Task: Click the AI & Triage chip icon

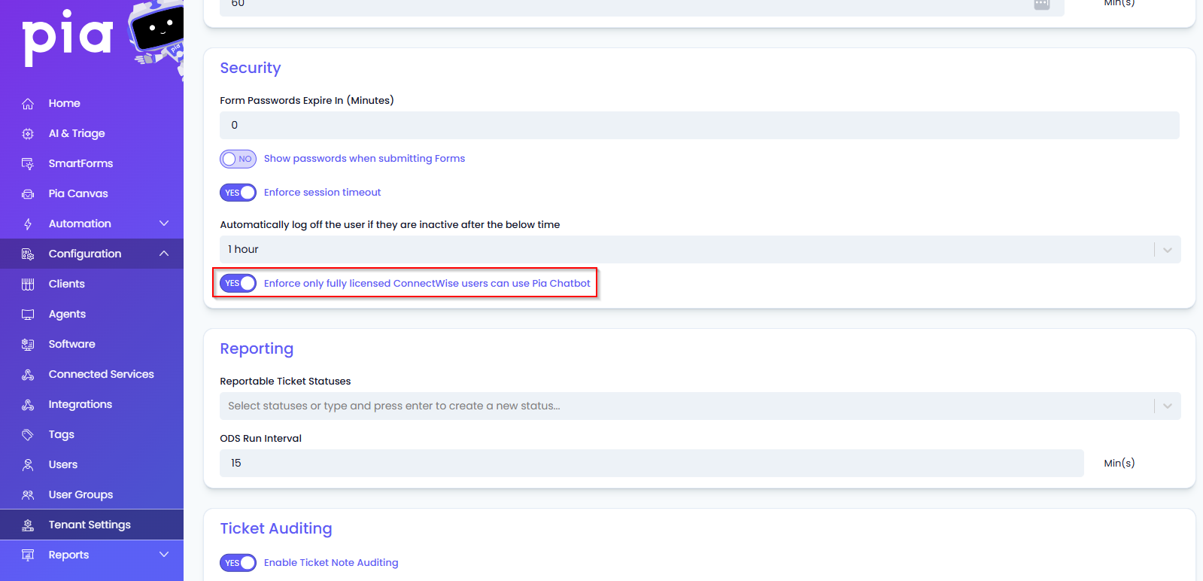Action: [28, 133]
